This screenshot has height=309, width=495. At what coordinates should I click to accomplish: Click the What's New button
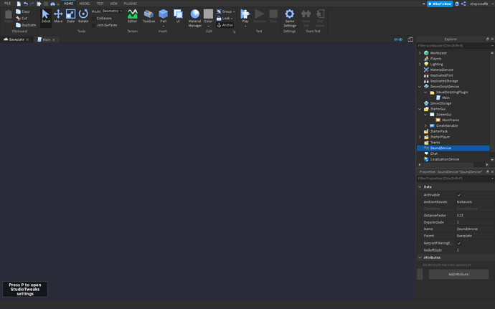pyautogui.click(x=440, y=4)
